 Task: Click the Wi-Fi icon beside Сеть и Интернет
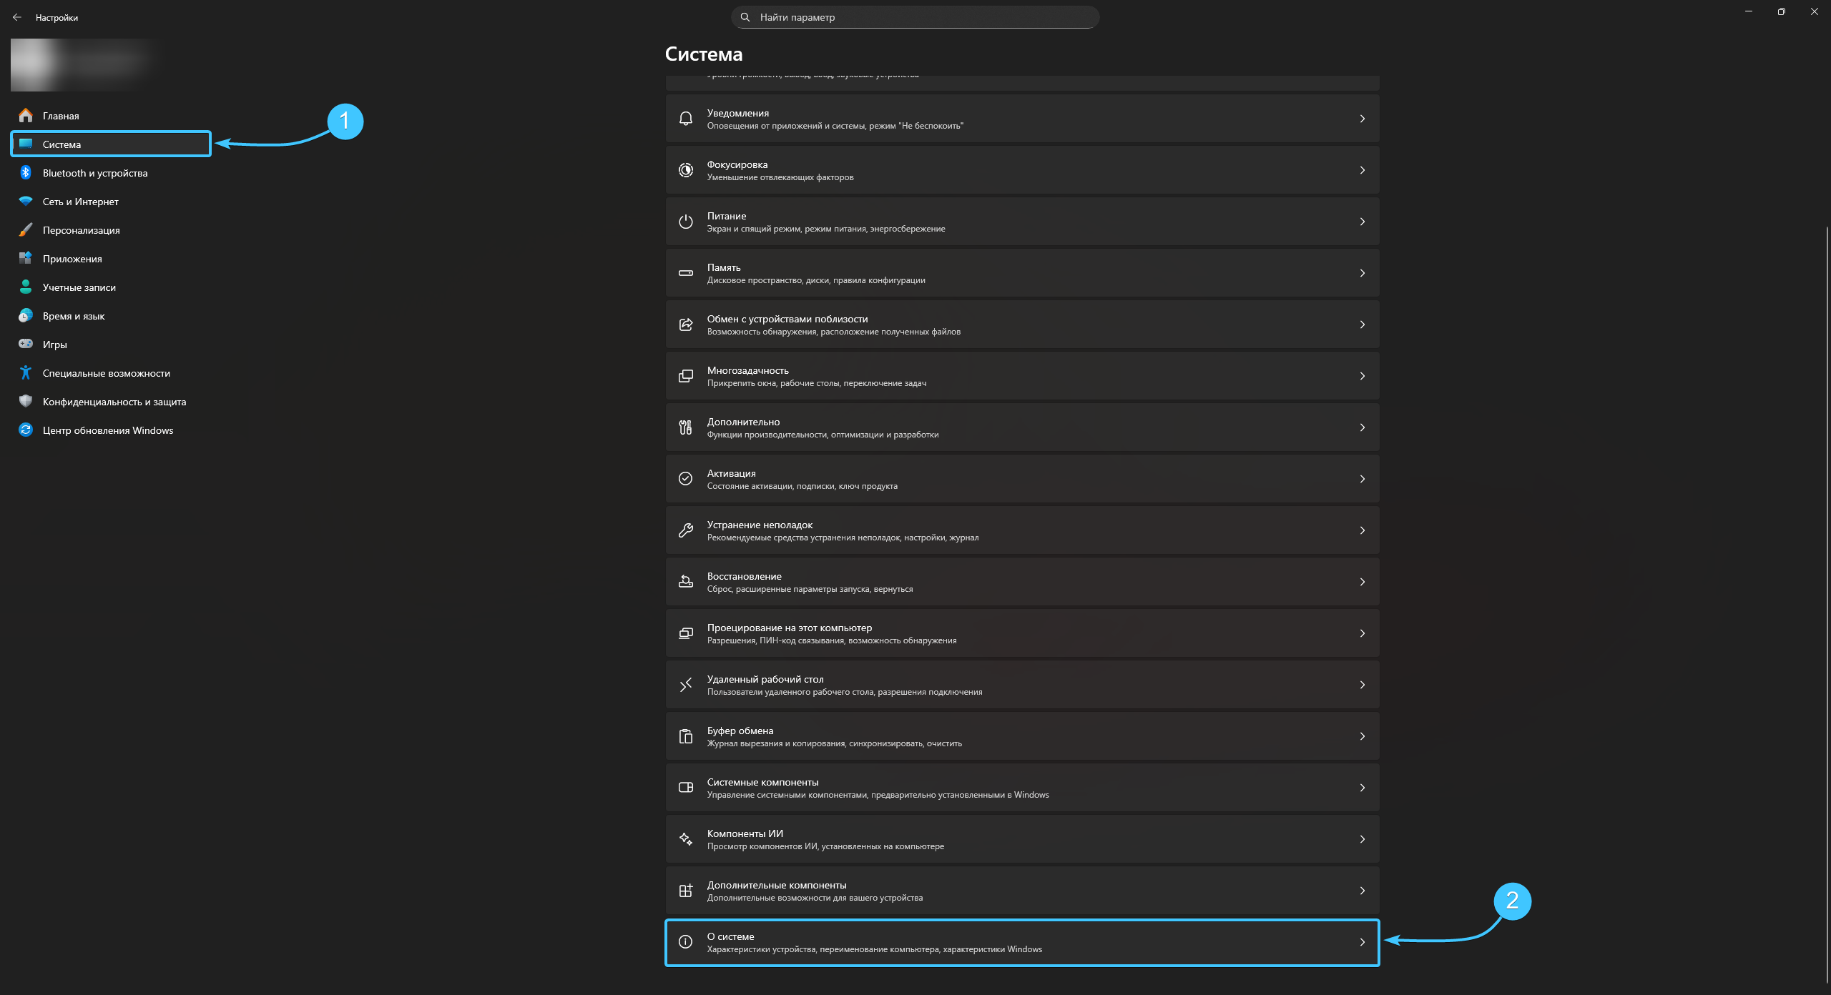pyautogui.click(x=26, y=202)
